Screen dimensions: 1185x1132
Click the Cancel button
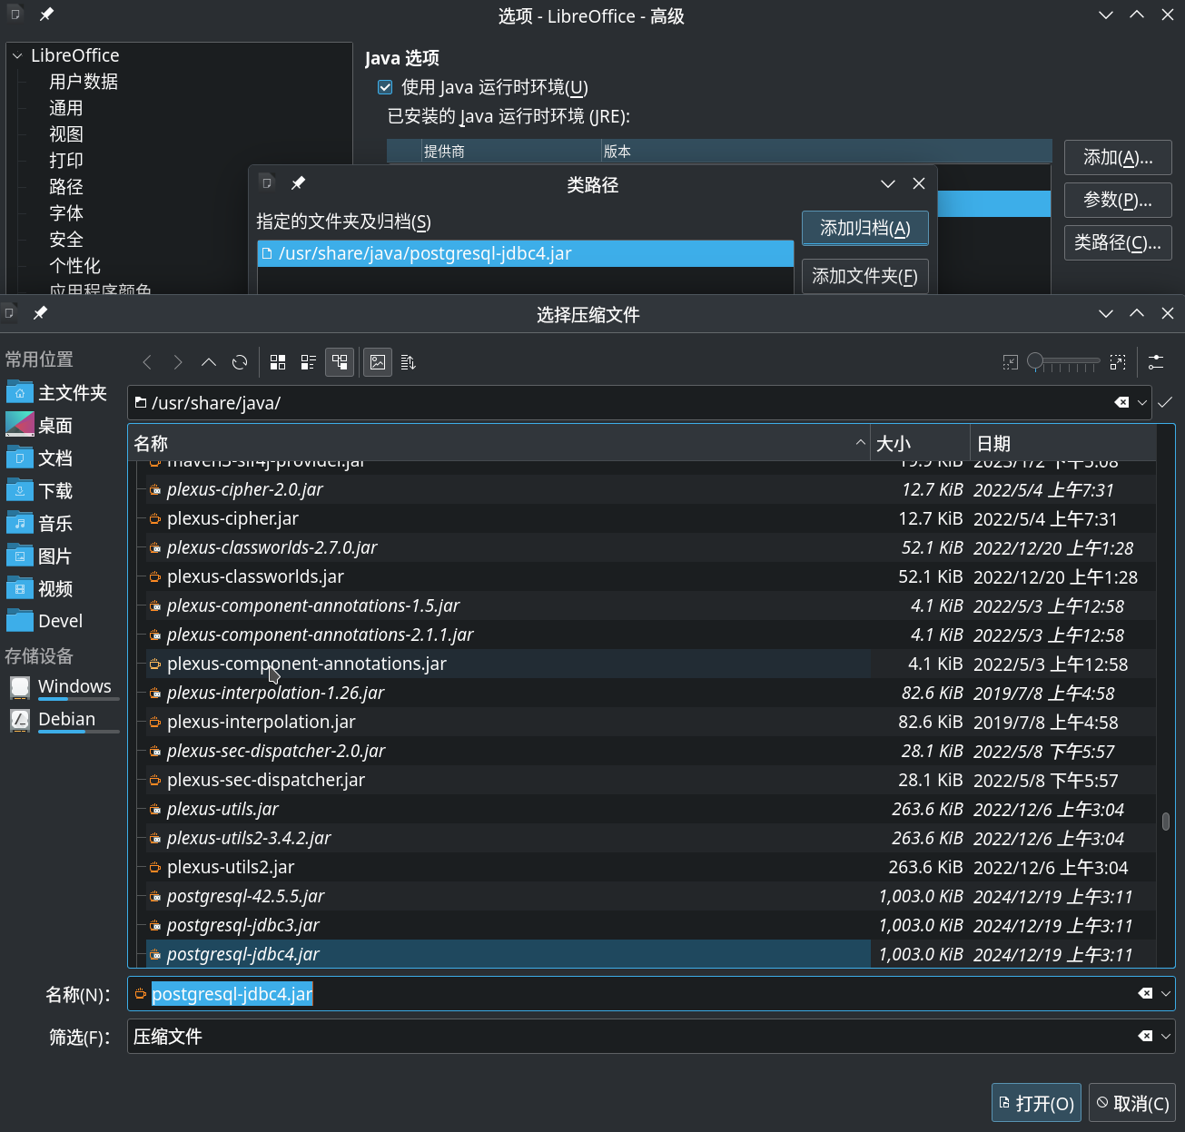coord(1131,1103)
